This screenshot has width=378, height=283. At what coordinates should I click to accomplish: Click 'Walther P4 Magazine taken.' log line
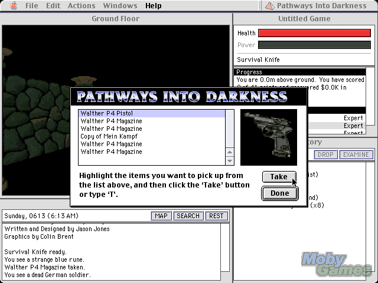point(45,267)
